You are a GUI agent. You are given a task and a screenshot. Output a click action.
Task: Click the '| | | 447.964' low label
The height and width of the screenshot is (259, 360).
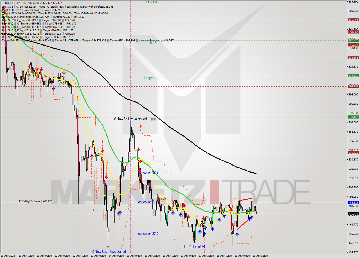pyautogui.click(x=193, y=246)
